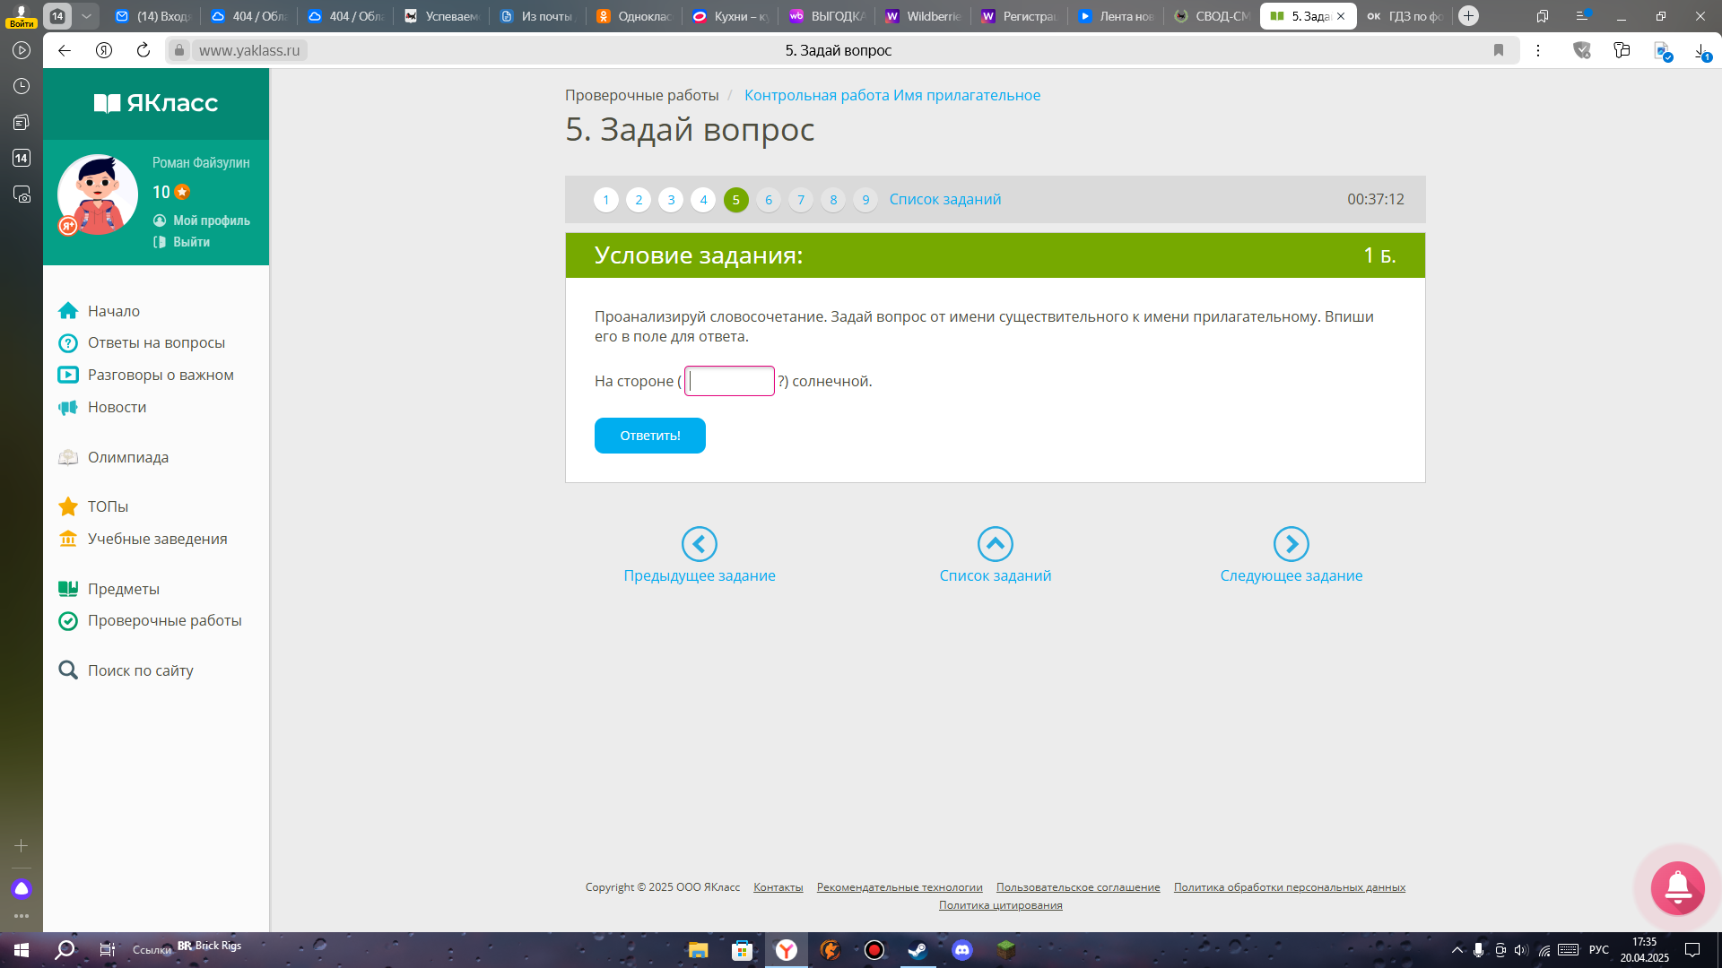Open Мой профиль link

211,220
